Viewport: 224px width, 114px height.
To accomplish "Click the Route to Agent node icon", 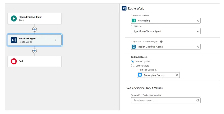I will (x=14, y=40).
